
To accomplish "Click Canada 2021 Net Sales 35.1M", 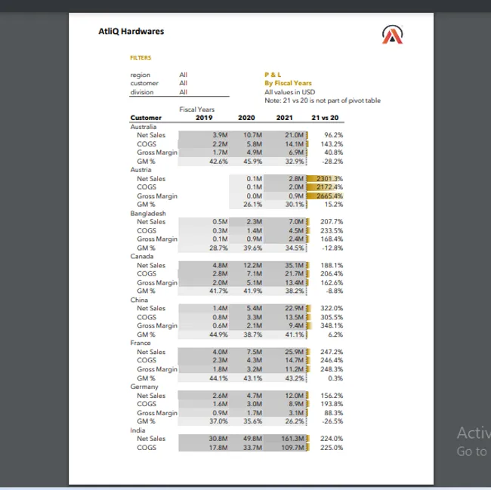I will tap(295, 265).
